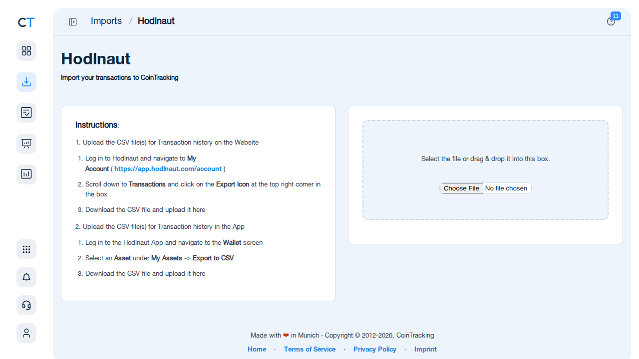The height and width of the screenshot is (359, 639).
Task: Open the Home footer link
Action: pyautogui.click(x=257, y=349)
